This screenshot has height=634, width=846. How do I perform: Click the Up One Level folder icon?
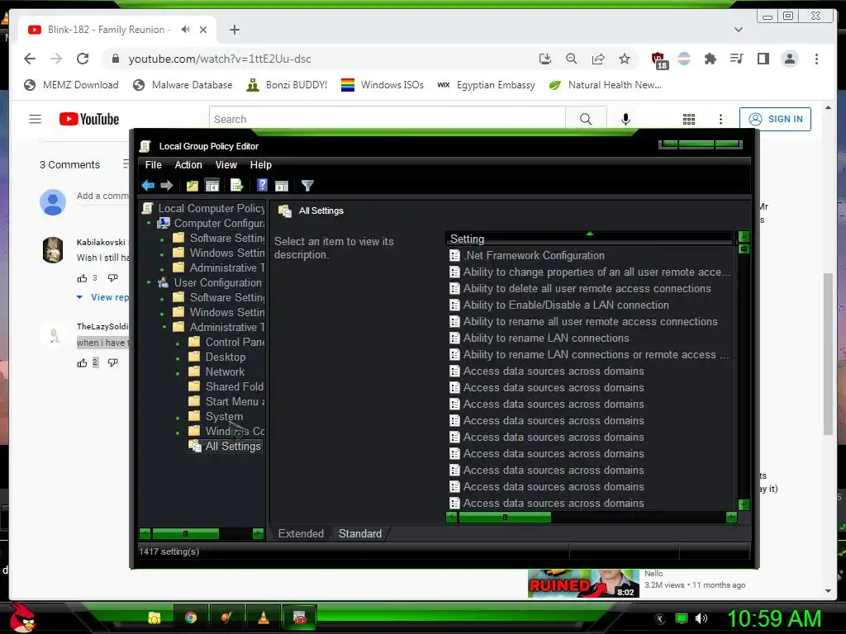[192, 186]
